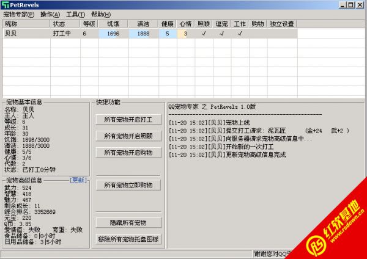This screenshot has width=367, height=259.
Task: Click 所有宠物开启照顾 button
Action: 128,136
